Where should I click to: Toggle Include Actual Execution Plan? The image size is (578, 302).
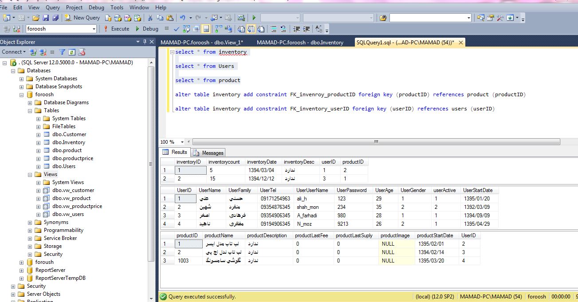pos(219,29)
